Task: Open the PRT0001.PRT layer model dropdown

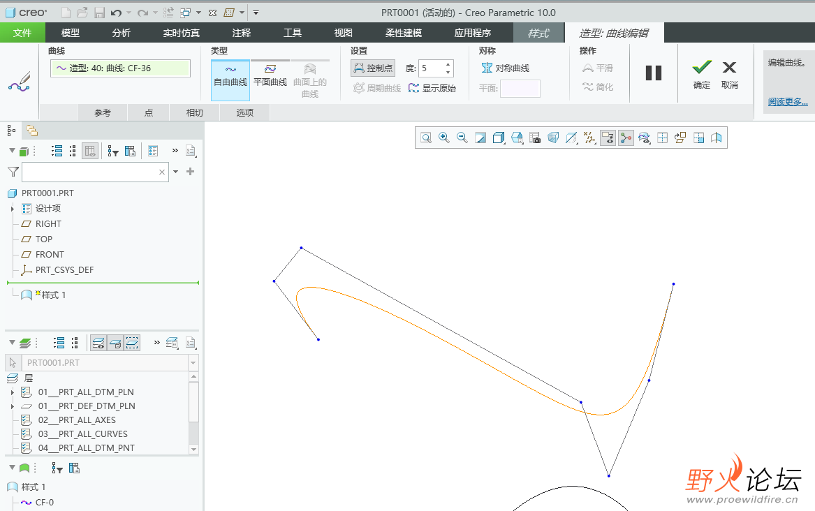Action: coord(193,363)
